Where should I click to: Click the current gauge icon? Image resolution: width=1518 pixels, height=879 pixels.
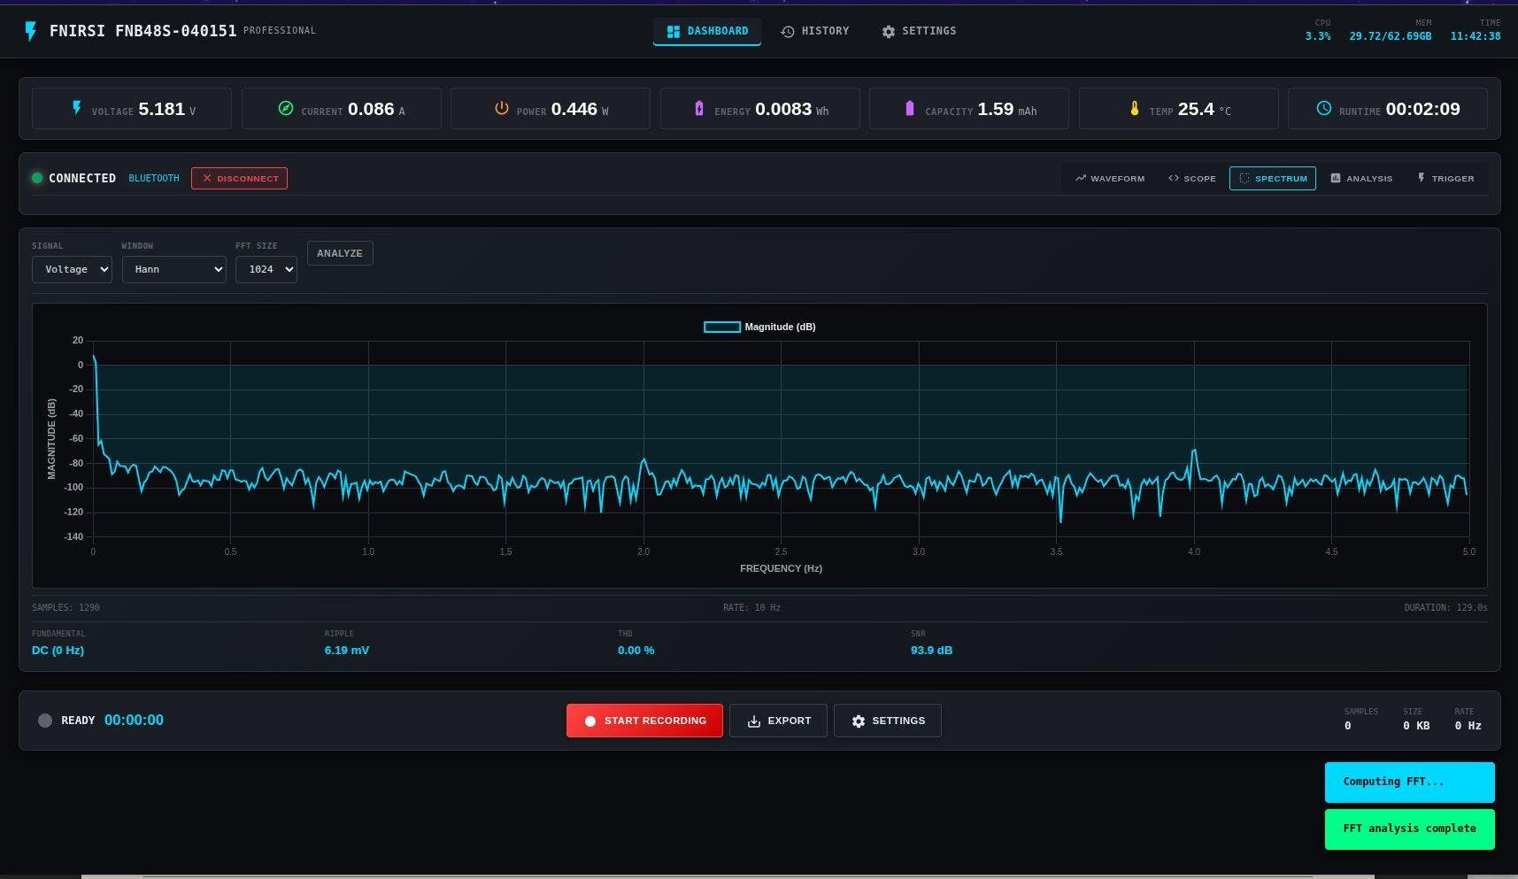pyautogui.click(x=286, y=108)
